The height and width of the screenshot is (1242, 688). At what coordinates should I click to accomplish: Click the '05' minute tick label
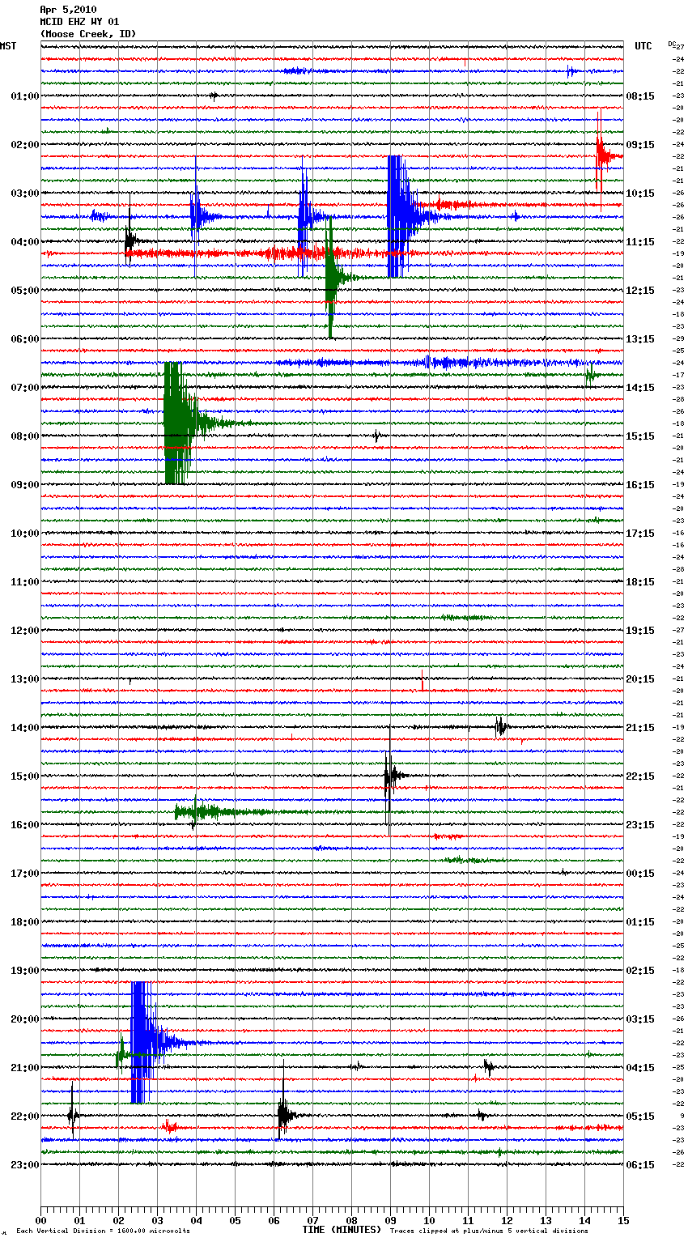[235, 1220]
